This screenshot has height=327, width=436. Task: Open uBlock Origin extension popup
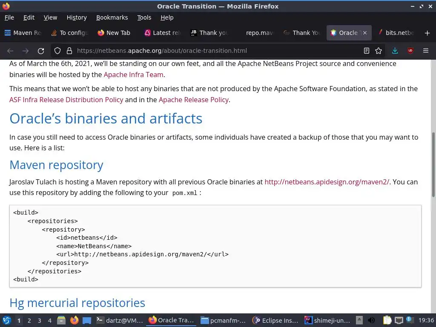coord(410,51)
